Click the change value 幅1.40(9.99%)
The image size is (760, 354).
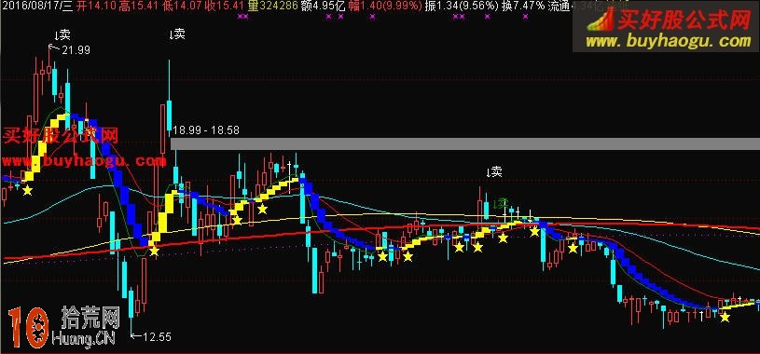(384, 7)
